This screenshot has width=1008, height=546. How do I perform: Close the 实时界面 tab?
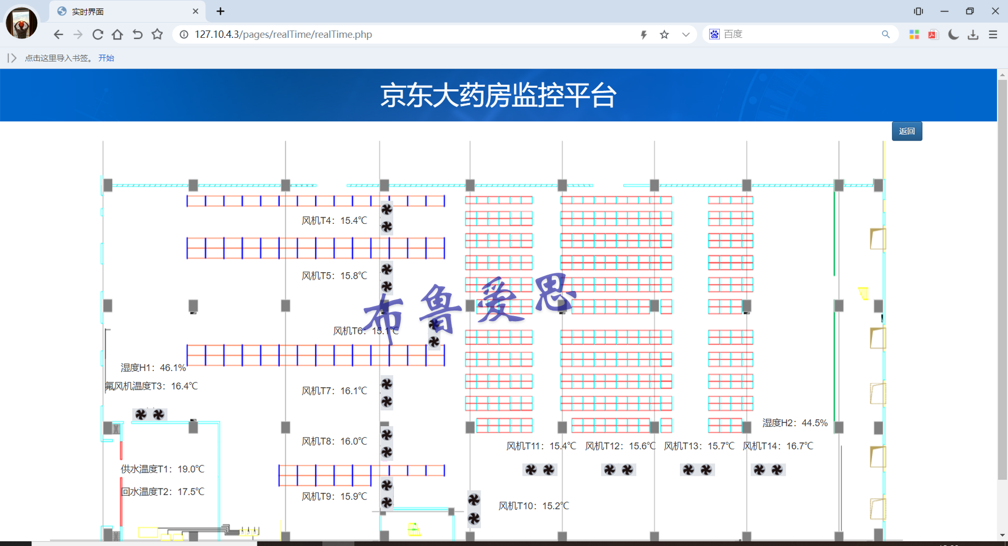pos(196,11)
